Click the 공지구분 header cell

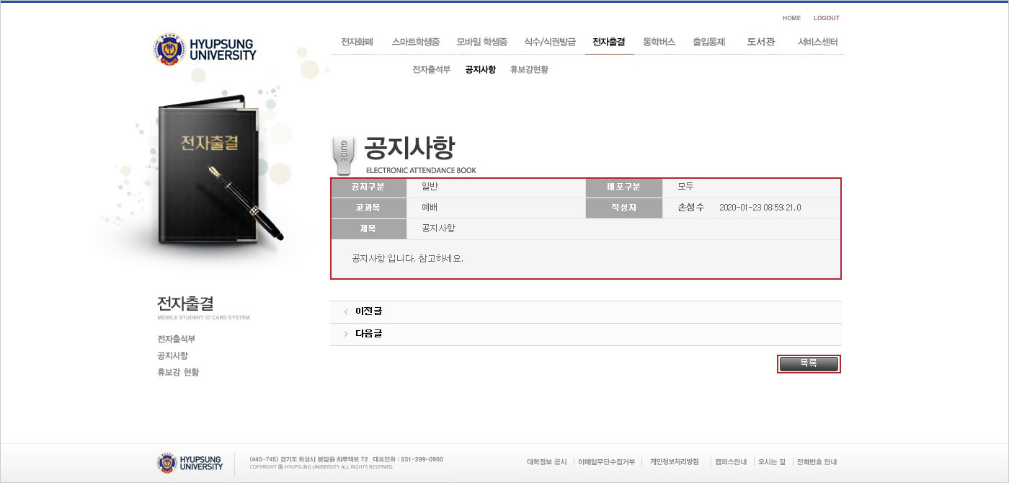[368, 187]
